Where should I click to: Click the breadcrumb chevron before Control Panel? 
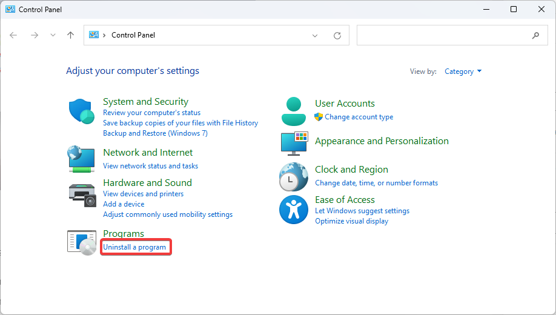coord(104,35)
